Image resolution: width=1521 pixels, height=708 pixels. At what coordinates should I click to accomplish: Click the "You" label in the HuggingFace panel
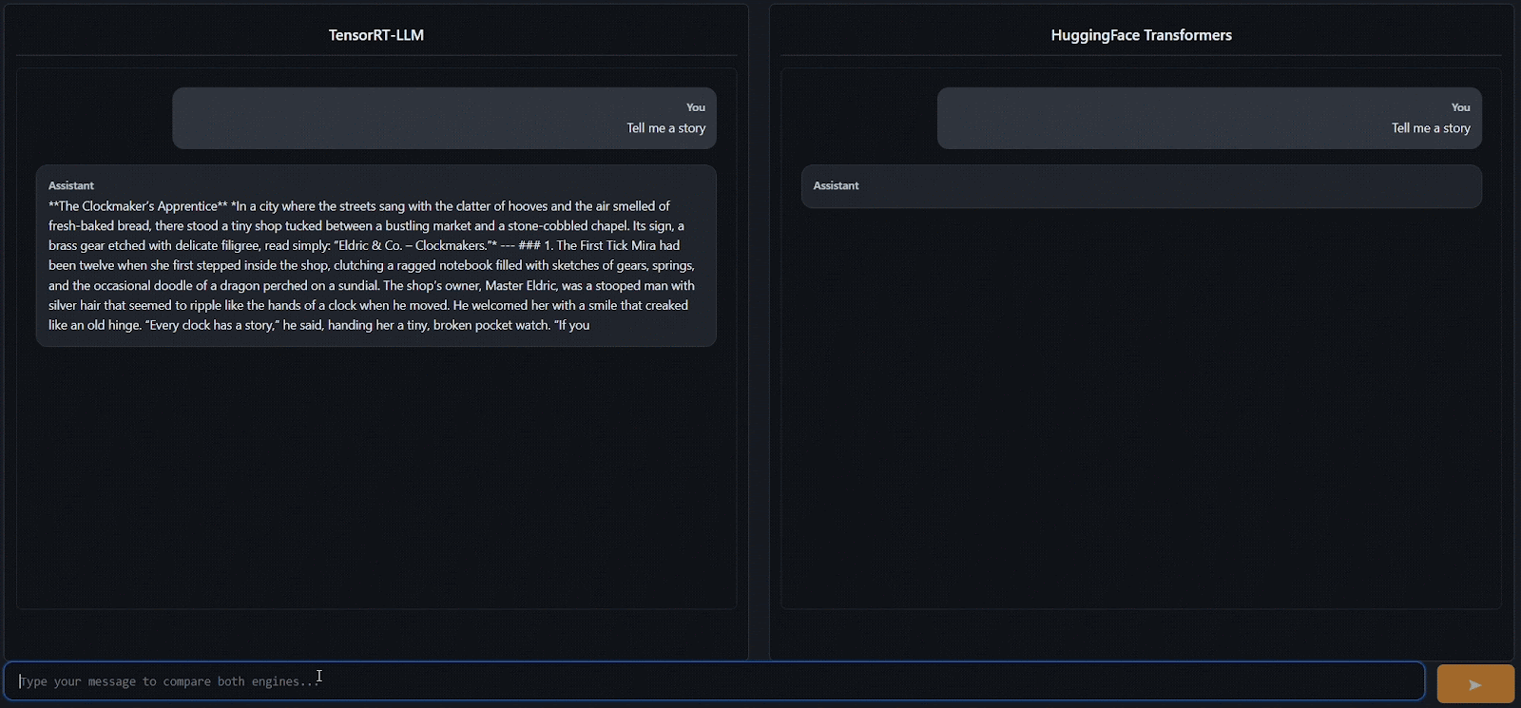(x=1460, y=107)
